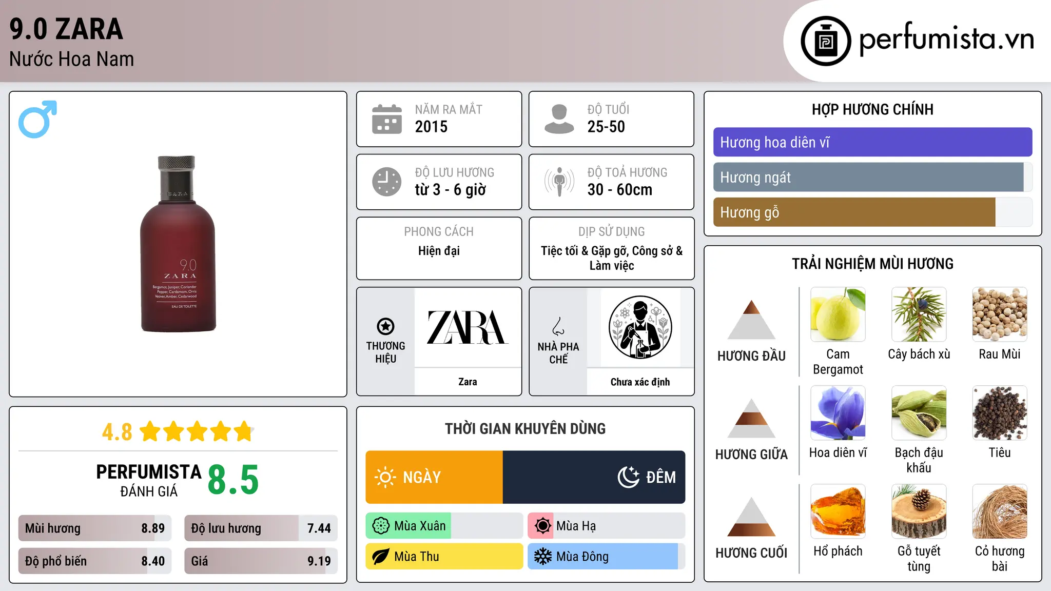Click the leaf icon for Mùa Thu
This screenshot has width=1051, height=591.
pyautogui.click(x=381, y=557)
